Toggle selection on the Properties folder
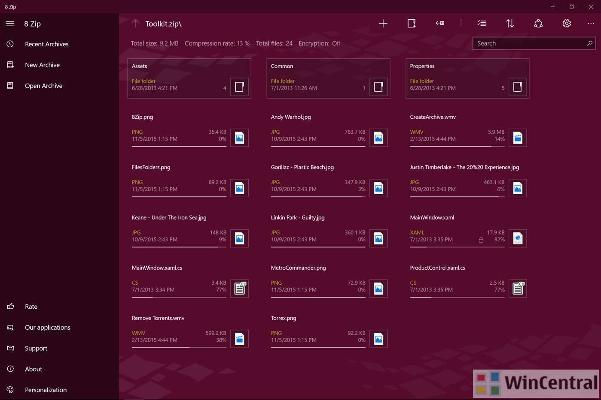The image size is (601, 400). [x=518, y=87]
